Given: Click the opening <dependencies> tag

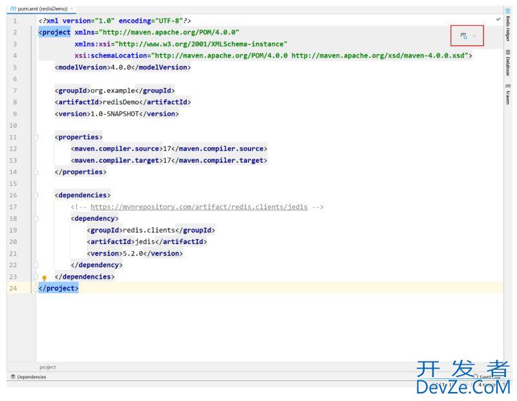Looking at the screenshot, I should pyautogui.click(x=83, y=195).
